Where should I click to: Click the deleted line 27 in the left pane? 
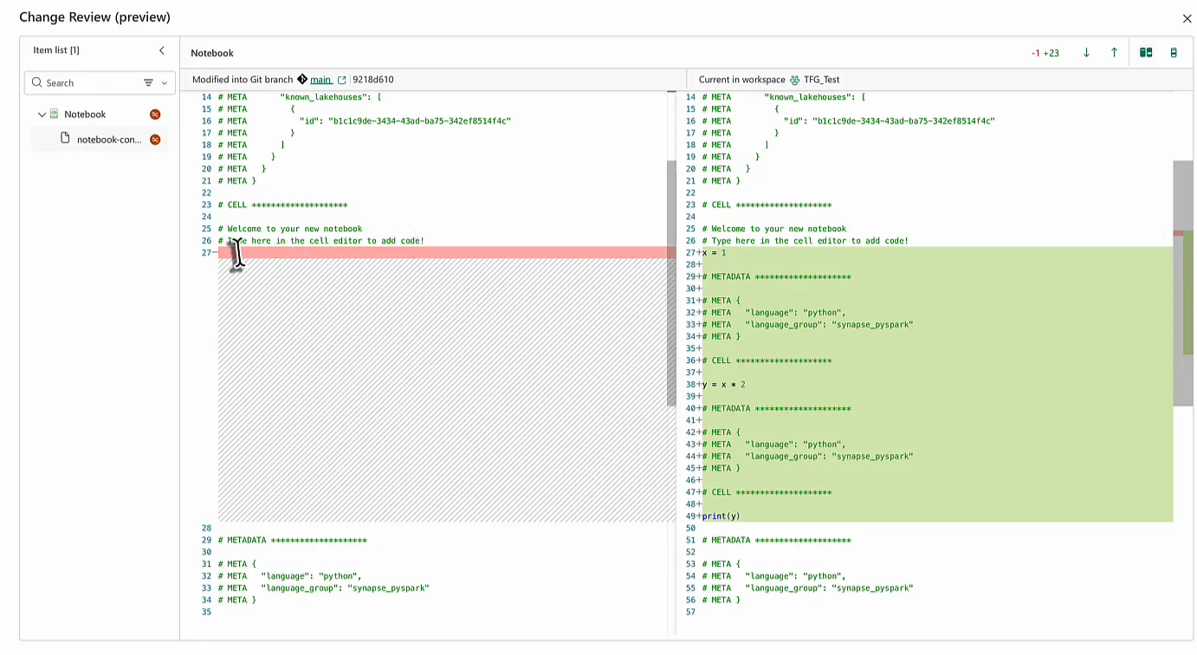click(447, 253)
